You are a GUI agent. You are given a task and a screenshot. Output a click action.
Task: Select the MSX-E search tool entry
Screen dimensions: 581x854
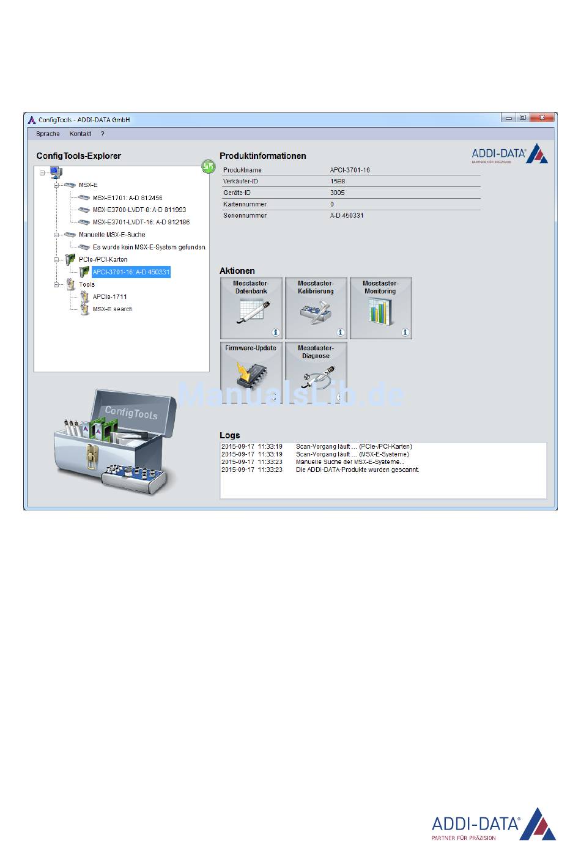(x=113, y=309)
